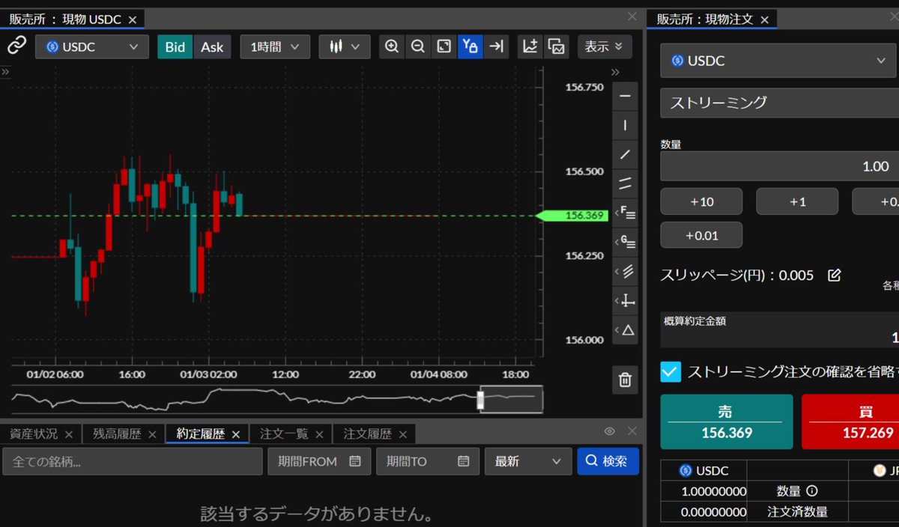Viewport: 899px width, 527px height.
Task: Switch to the 残高履歴 tab
Action: click(117, 433)
